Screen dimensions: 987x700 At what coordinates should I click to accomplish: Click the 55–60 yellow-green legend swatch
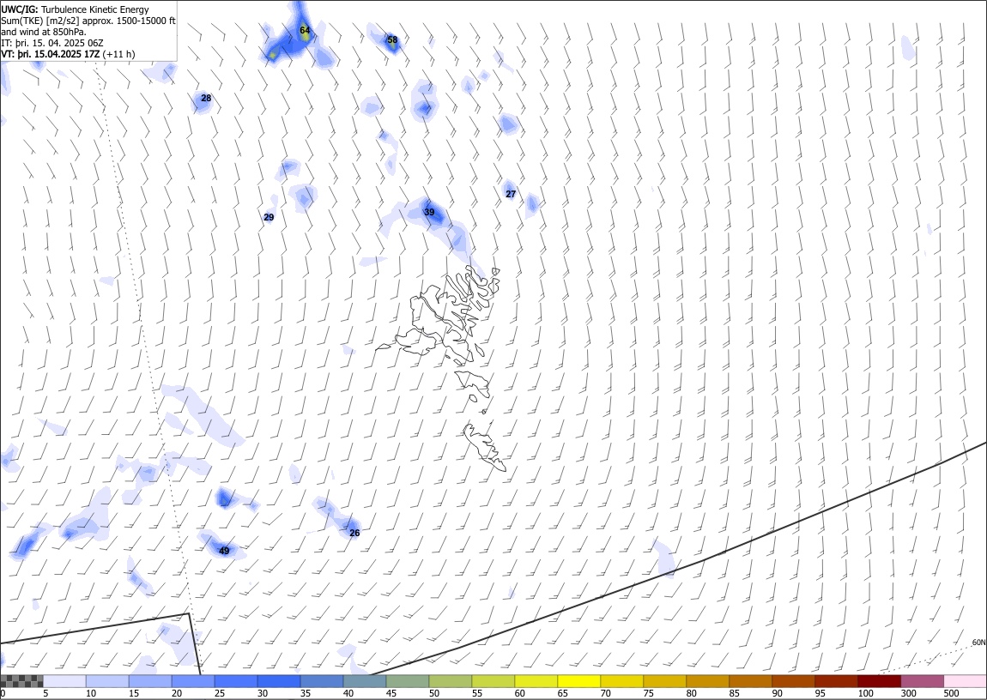[493, 681]
